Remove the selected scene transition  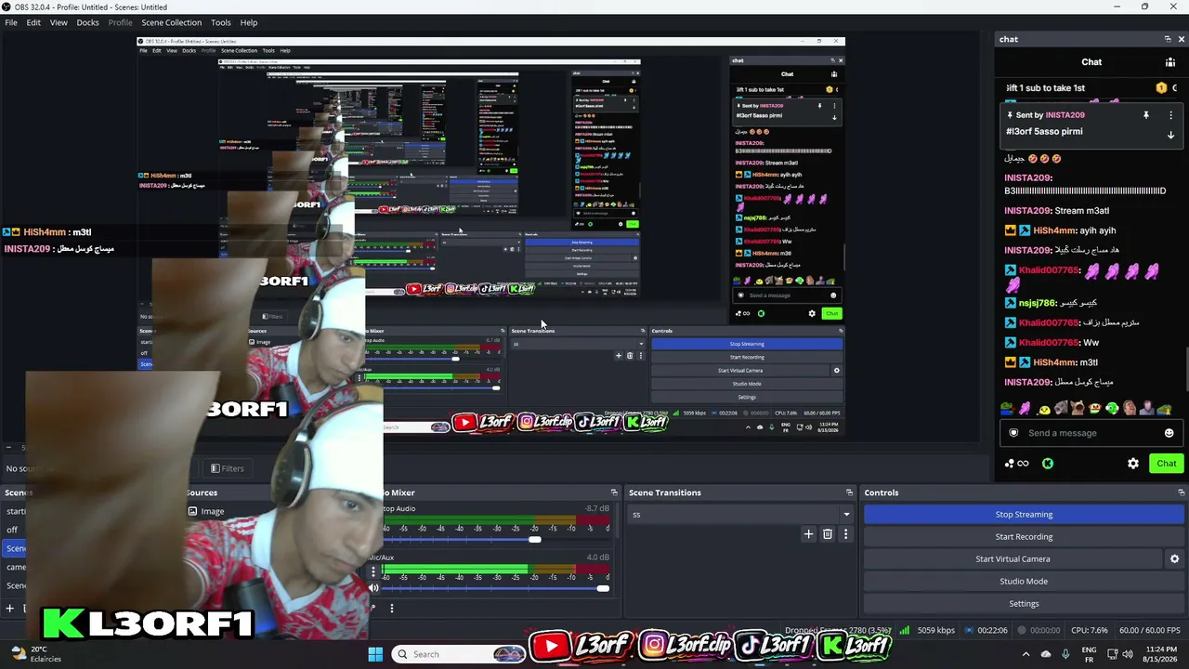point(827,534)
